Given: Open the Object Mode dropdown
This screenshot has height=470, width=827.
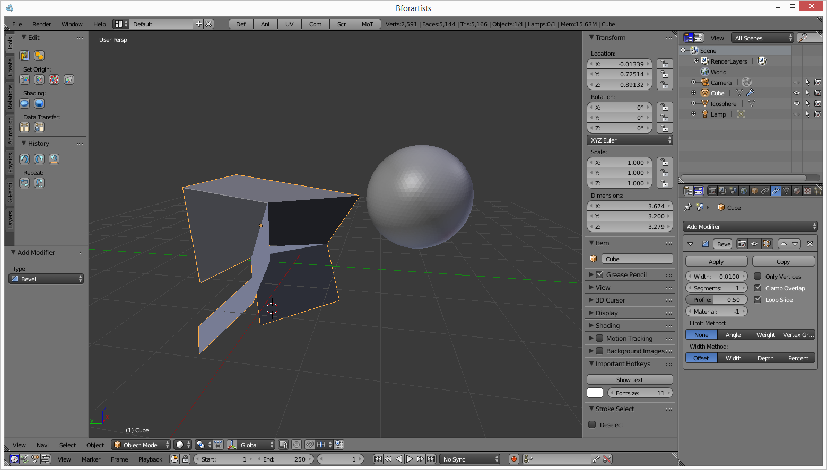Looking at the screenshot, I should click(141, 445).
